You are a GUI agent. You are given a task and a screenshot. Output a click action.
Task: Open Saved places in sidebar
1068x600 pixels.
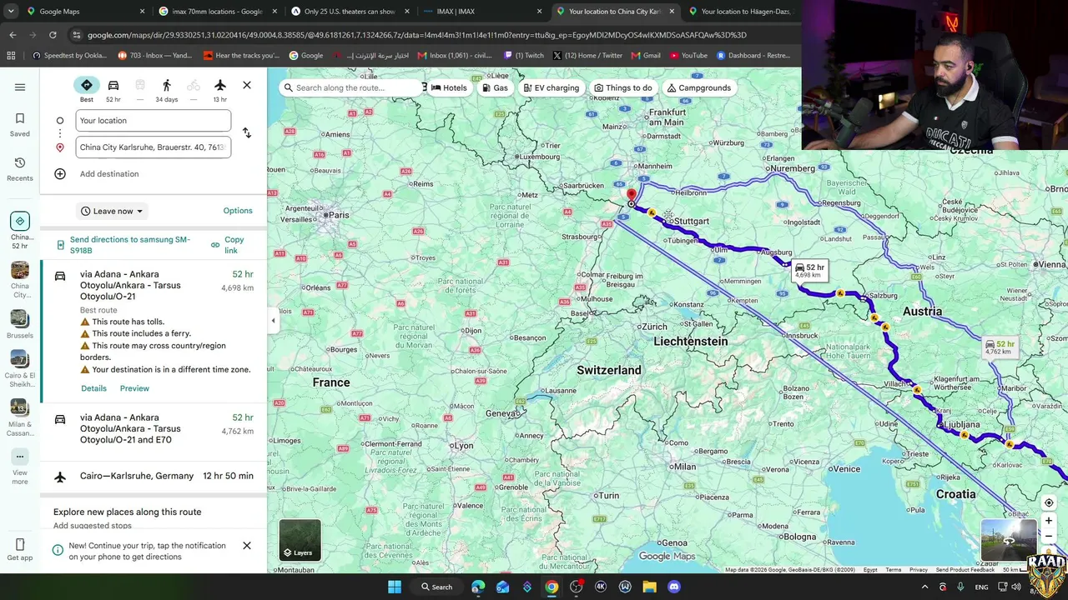[x=20, y=124]
